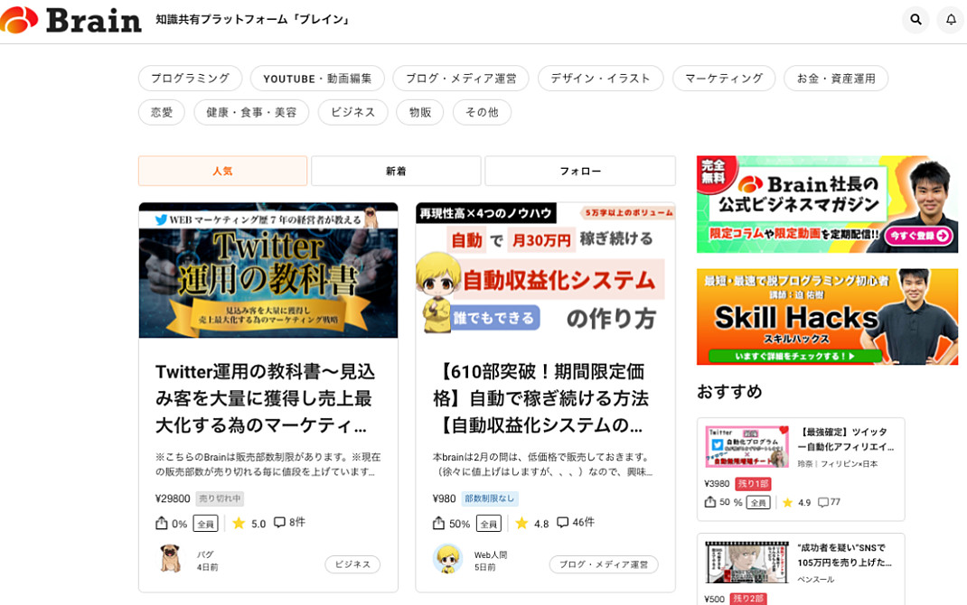Image resolution: width=967 pixels, height=605 pixels.
Task: Click 部数制限なし badge
Action: coord(490,498)
